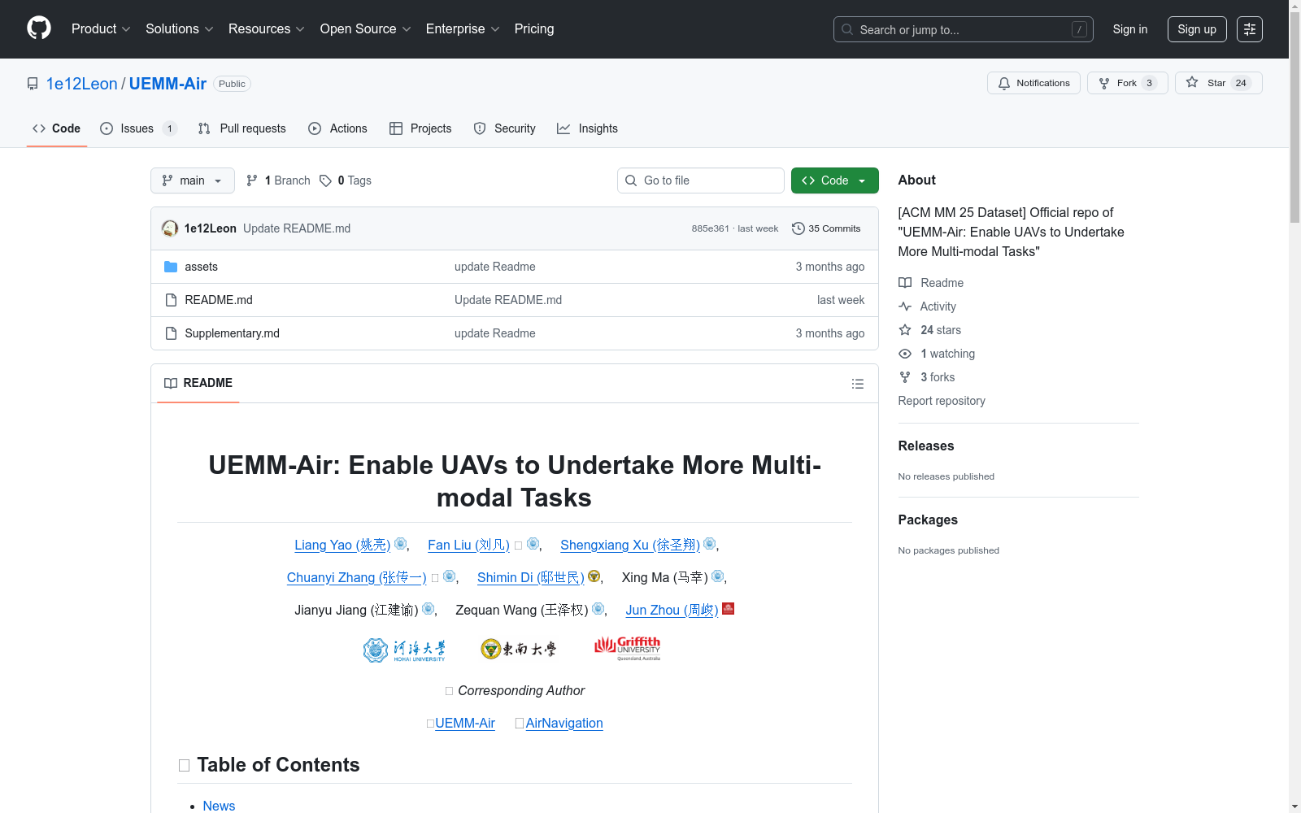The height and width of the screenshot is (813, 1301).
Task: View the 3 forks link
Action: coord(927,377)
